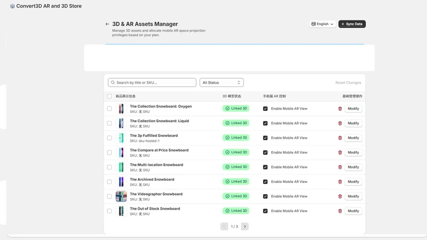This screenshot has height=240, width=427.
Task: Open Liquid snowboard thumbnail image
Action: click(121, 123)
